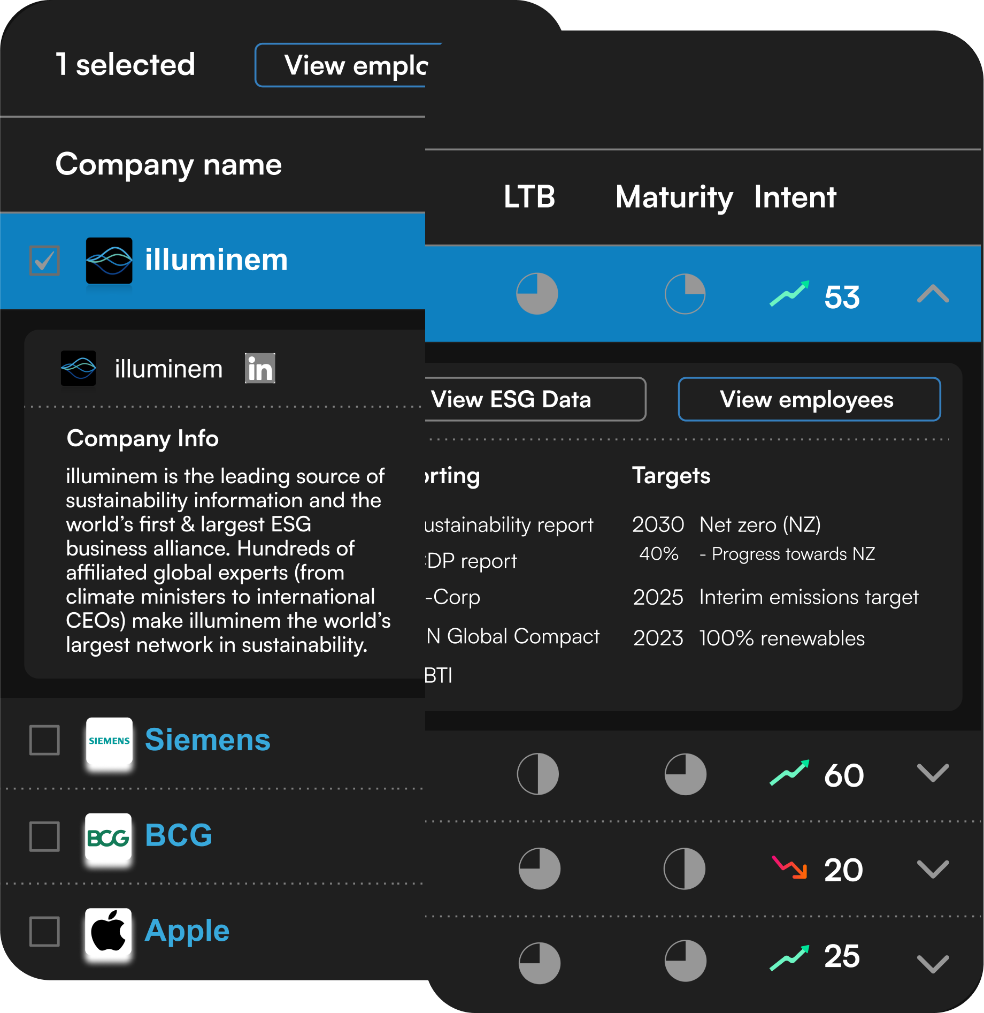The width and height of the screenshot is (984, 1013).
Task: Sort by LTB column header
Action: (529, 197)
